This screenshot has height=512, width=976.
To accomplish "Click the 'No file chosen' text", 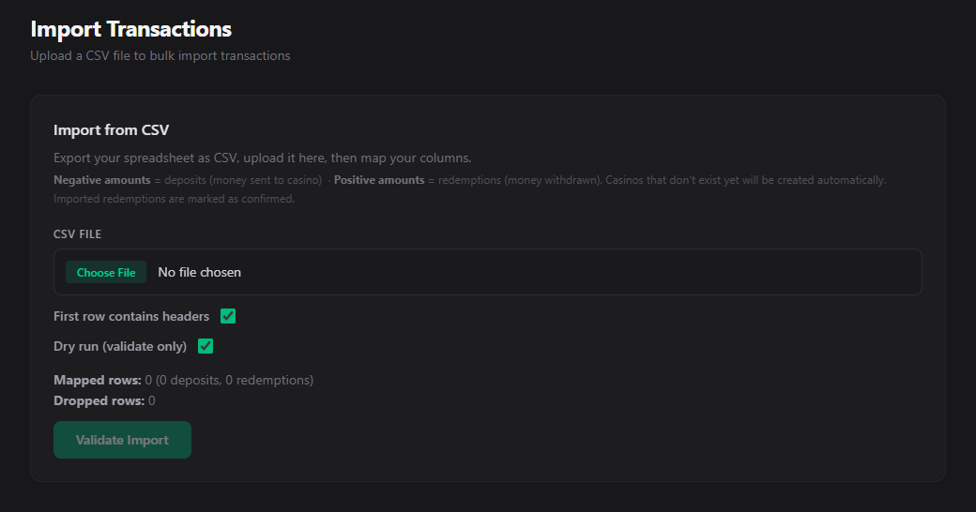I will click(199, 272).
